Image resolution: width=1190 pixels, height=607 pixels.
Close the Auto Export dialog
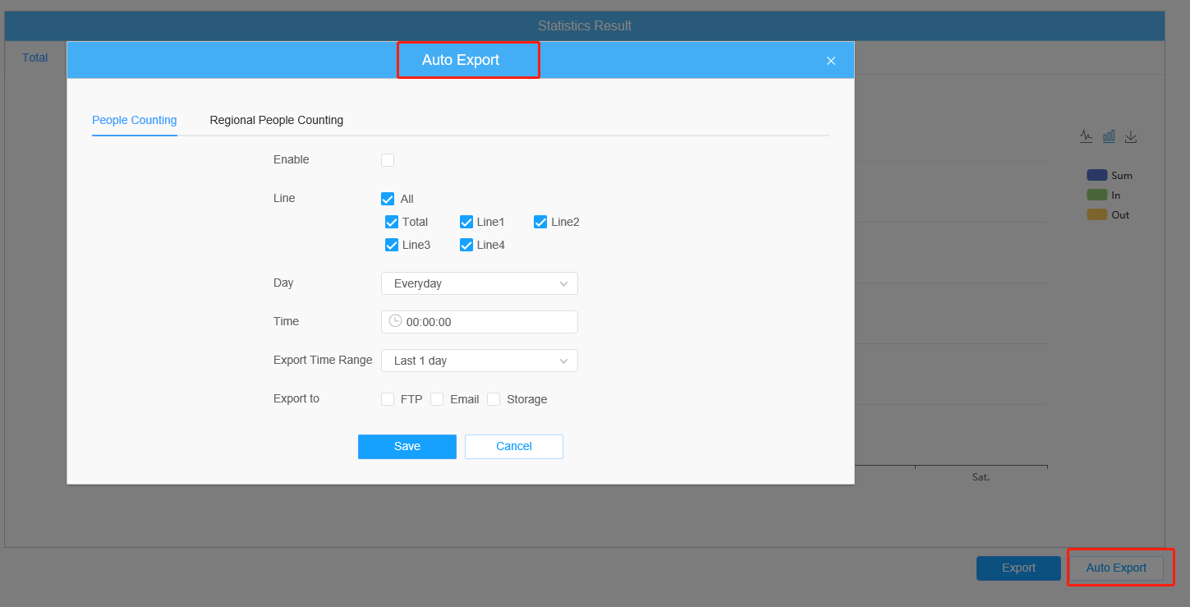point(831,61)
